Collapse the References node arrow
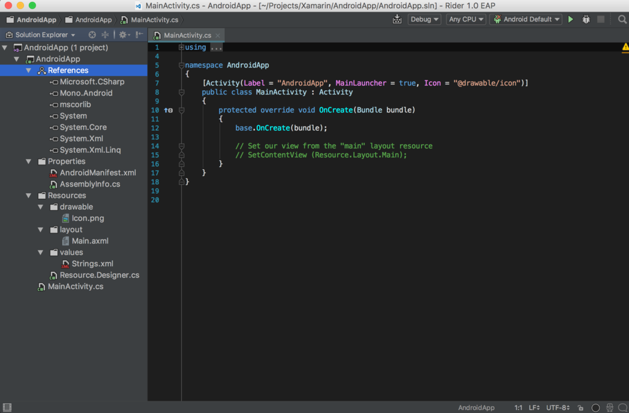 click(x=28, y=71)
